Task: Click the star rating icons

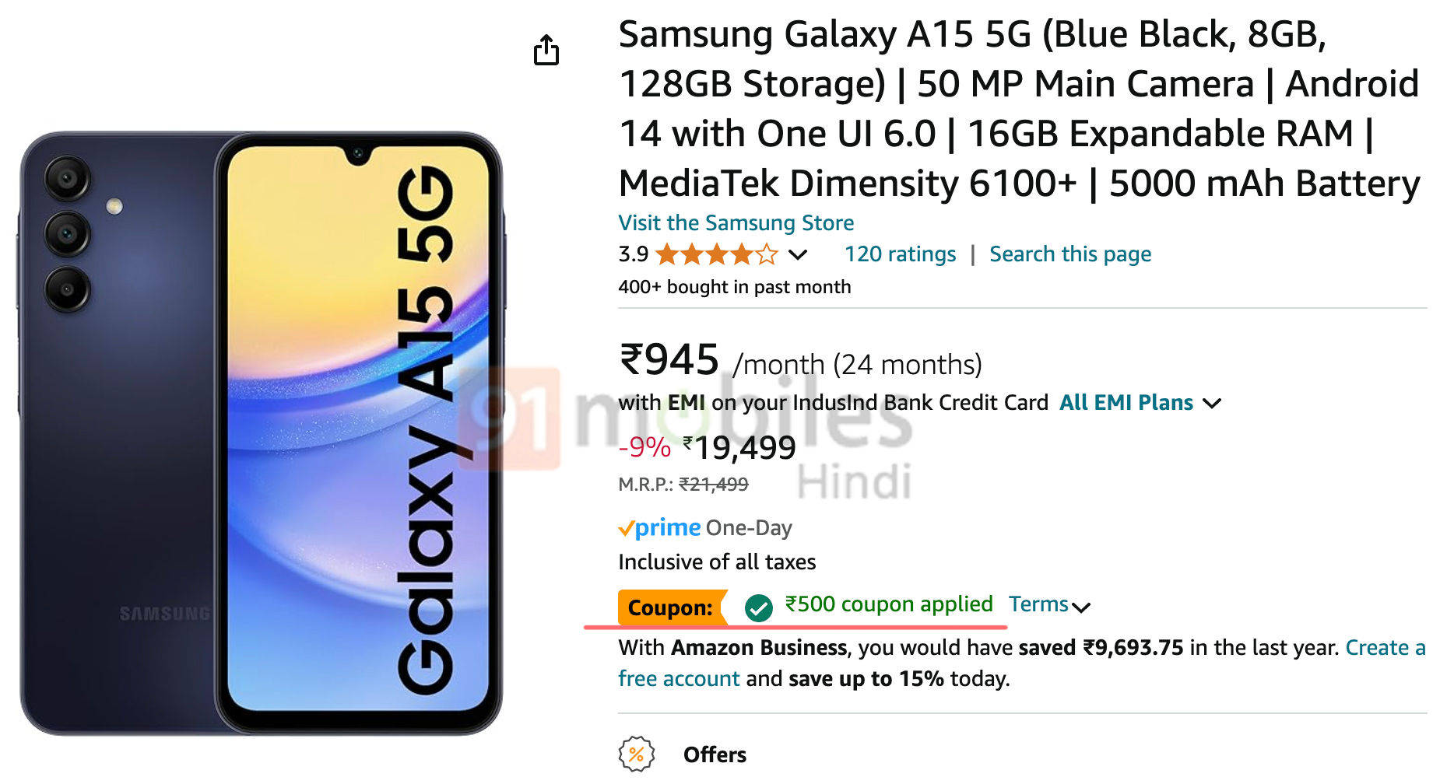Action: pos(717,254)
